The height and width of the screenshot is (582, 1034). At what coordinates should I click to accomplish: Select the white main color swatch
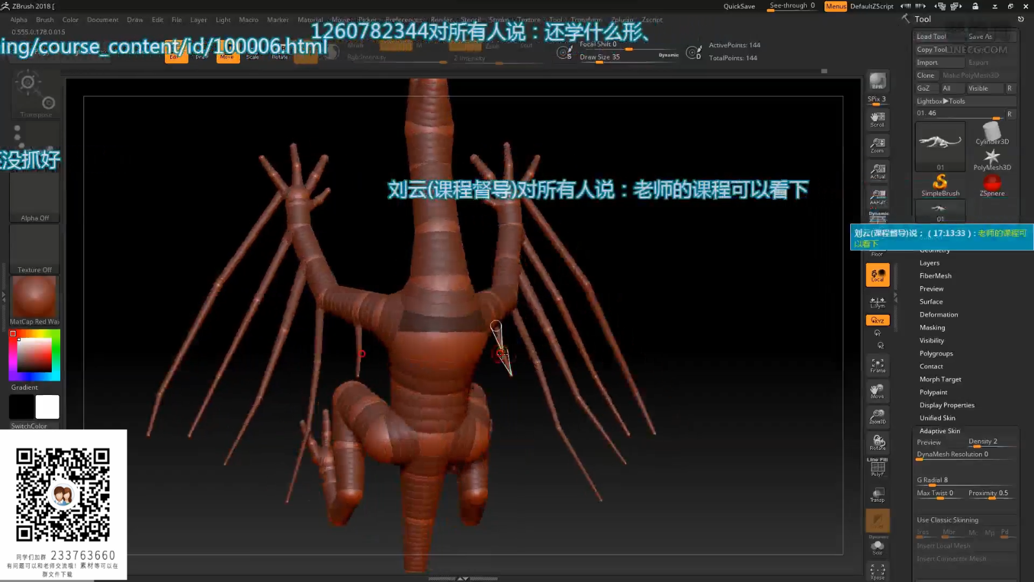pyautogui.click(x=47, y=407)
